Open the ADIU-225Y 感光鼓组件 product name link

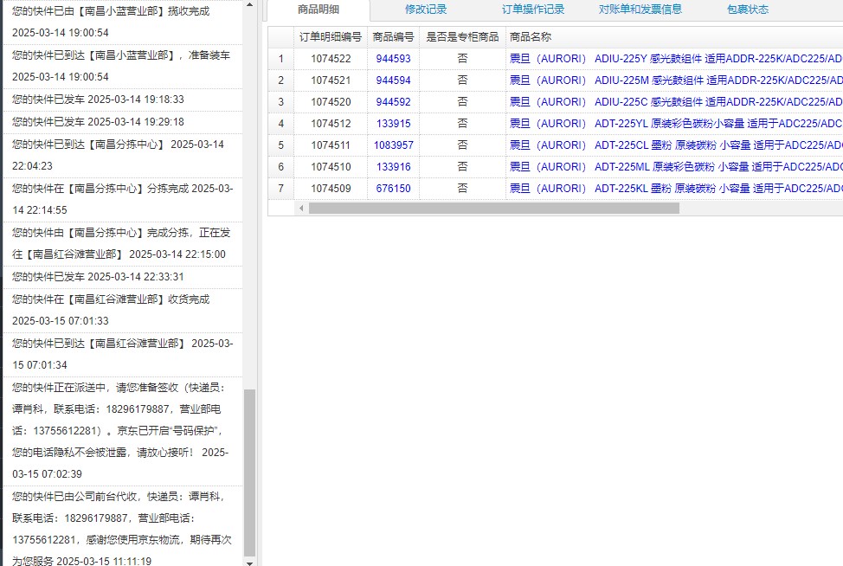[676, 59]
